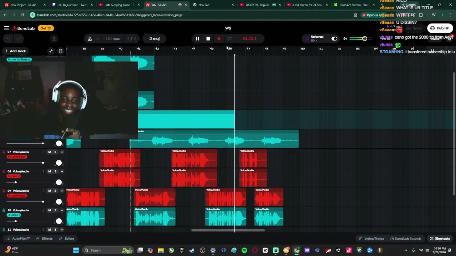The height and width of the screenshot is (256, 456).
Task: Pause playback
Action: pos(197,38)
